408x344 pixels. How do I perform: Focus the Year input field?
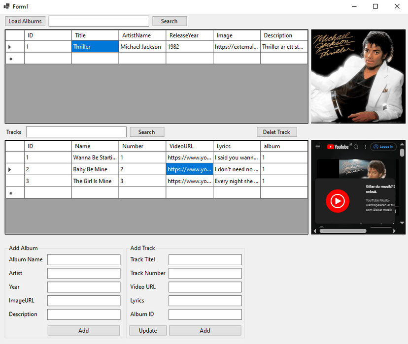(84, 287)
